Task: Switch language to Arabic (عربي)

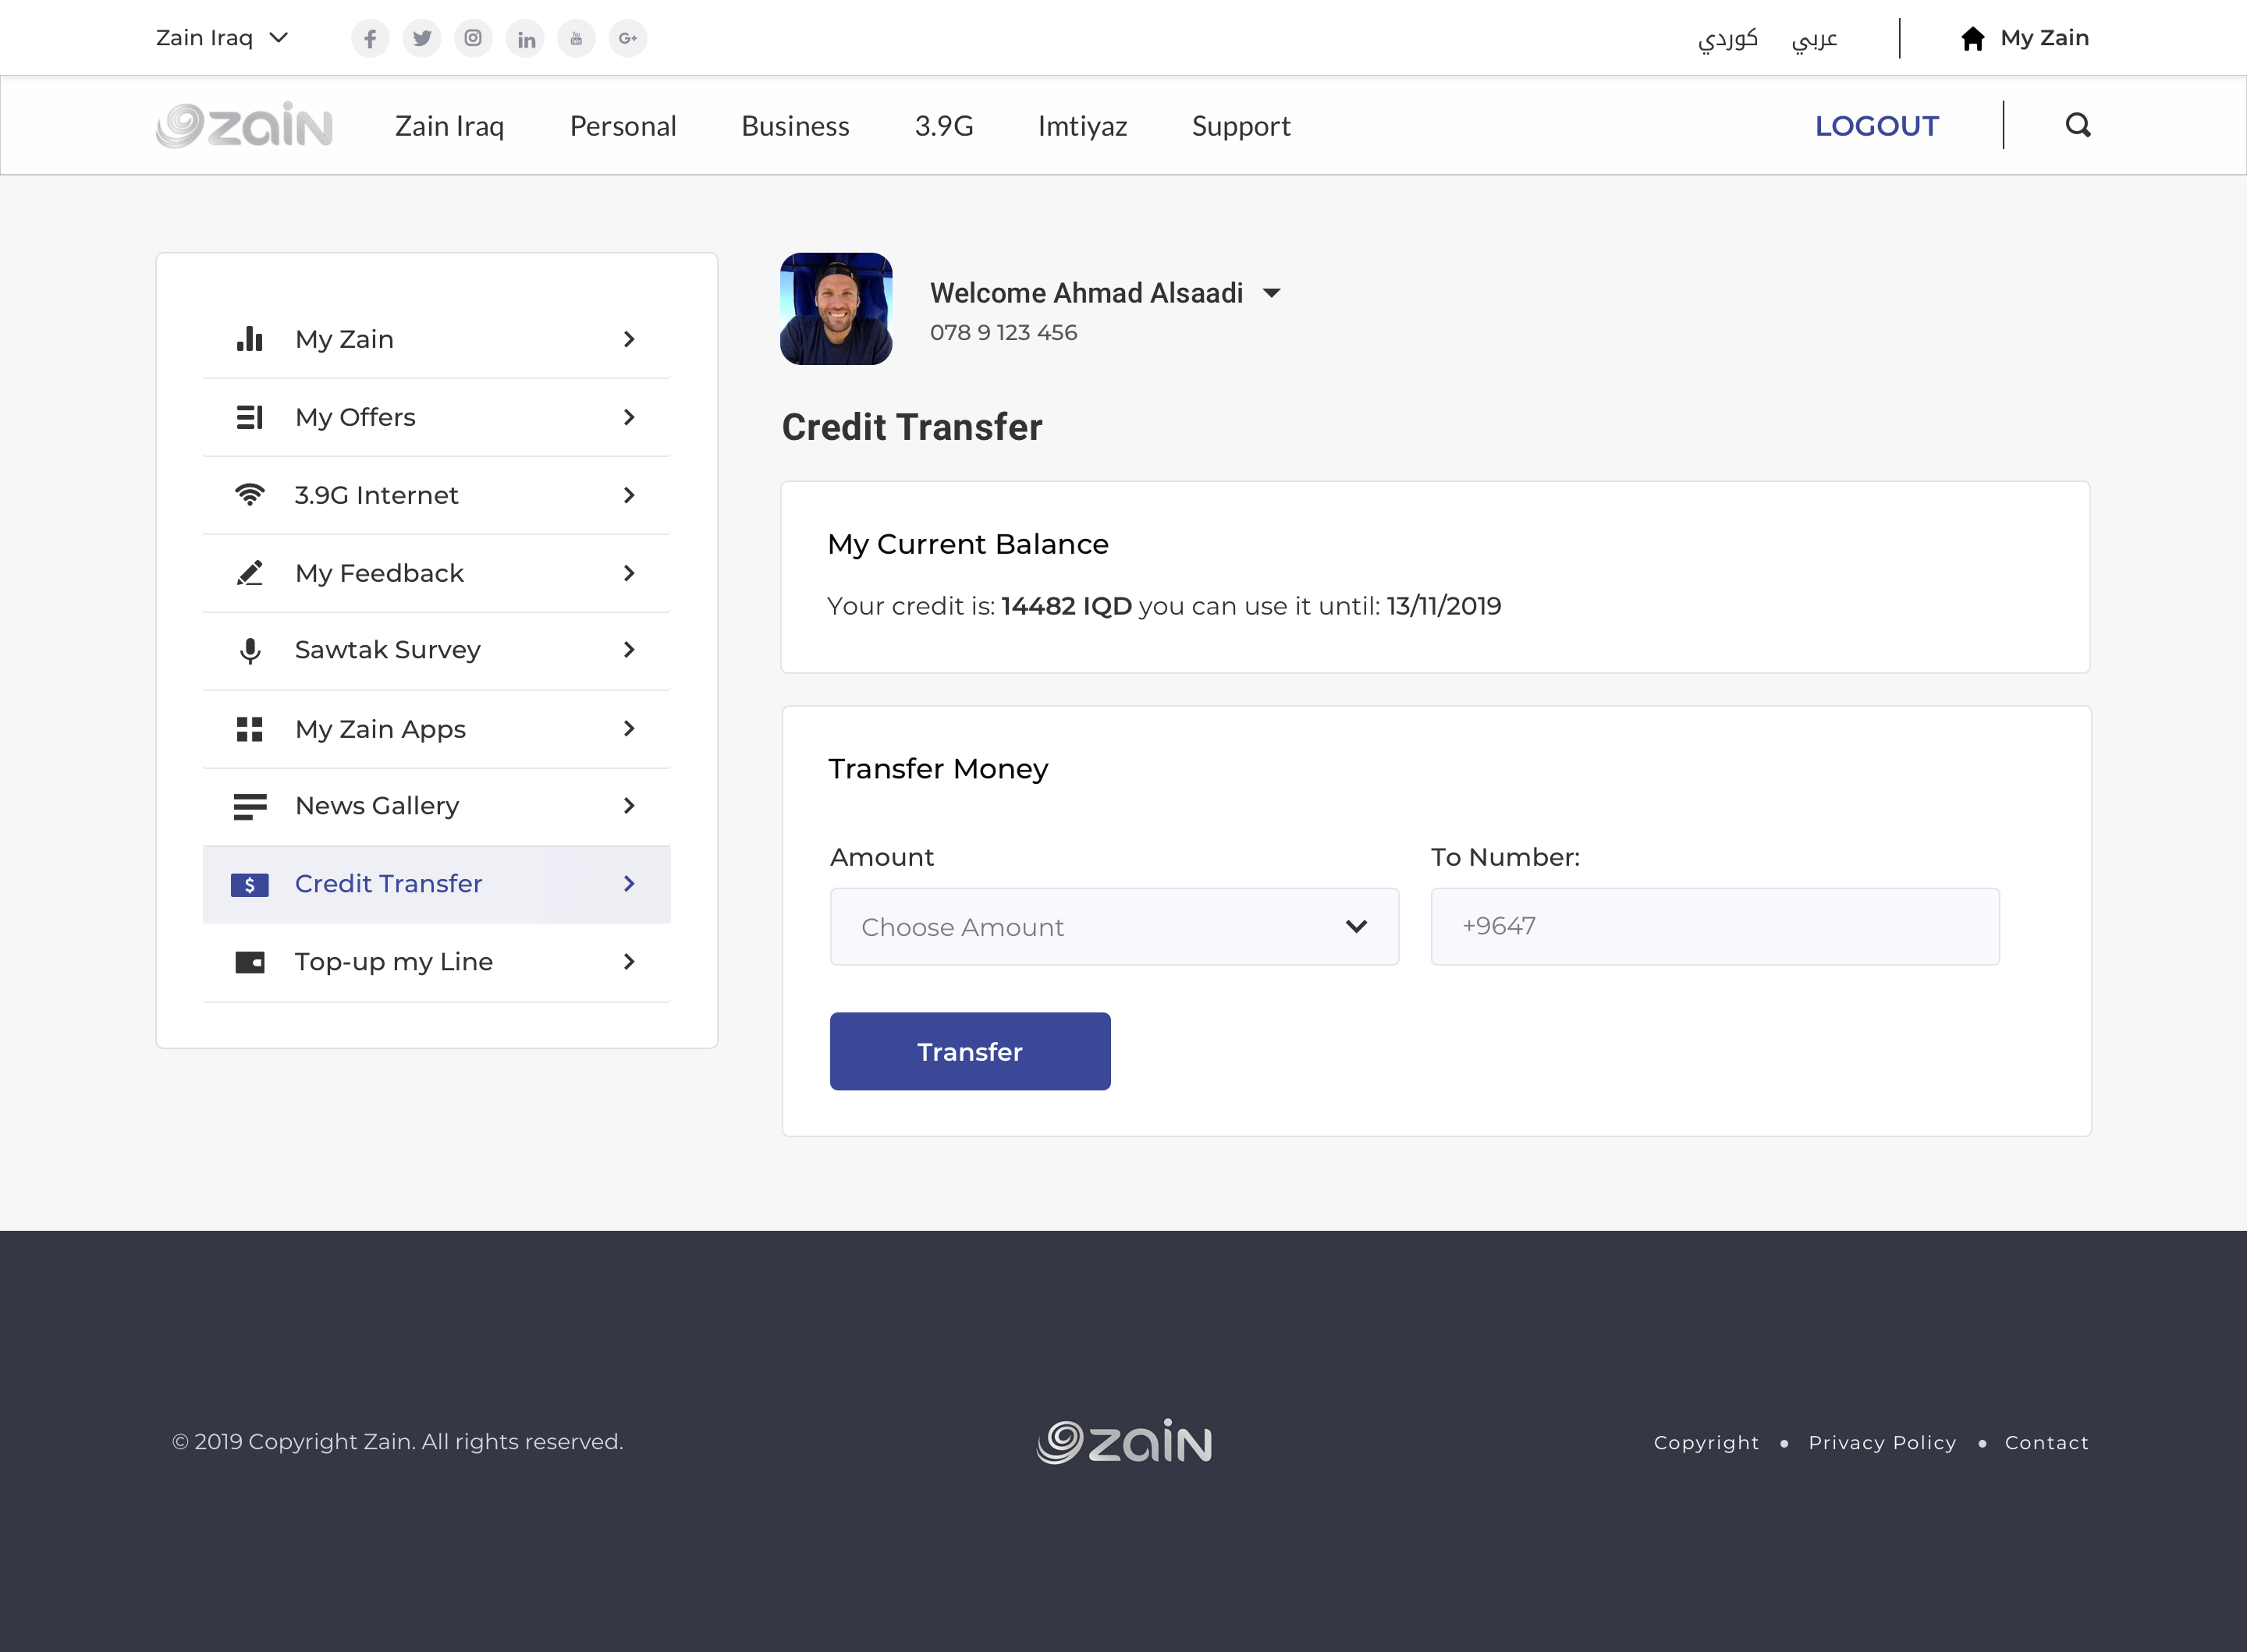Action: (1815, 39)
